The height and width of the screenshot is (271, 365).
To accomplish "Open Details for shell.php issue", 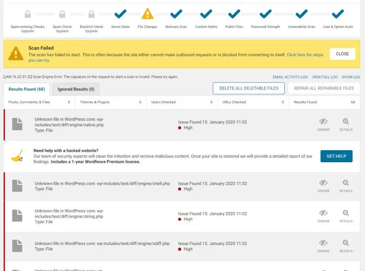I will pos(346,186).
